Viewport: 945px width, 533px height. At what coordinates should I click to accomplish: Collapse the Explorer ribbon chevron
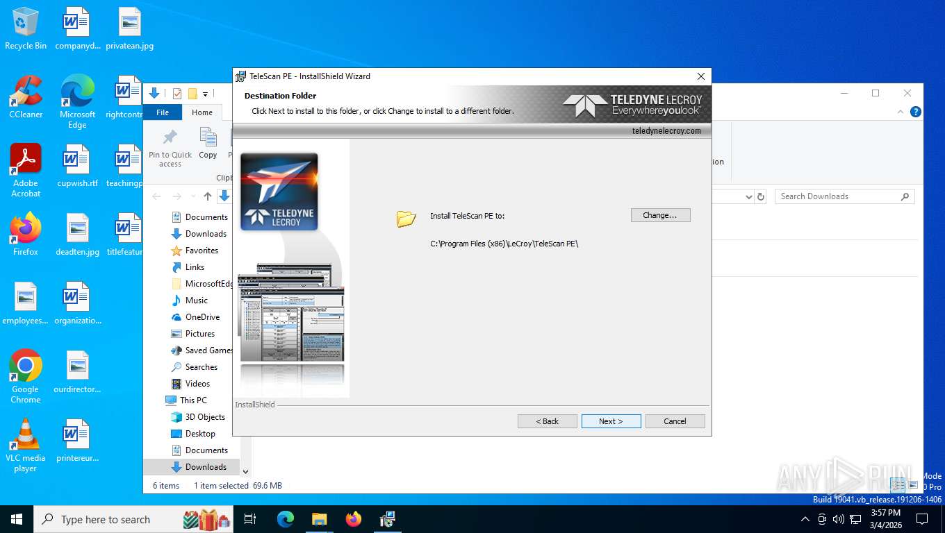pyautogui.click(x=901, y=112)
